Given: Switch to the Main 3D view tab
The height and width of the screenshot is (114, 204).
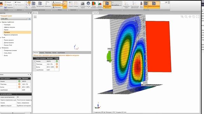Looking at the screenshot, I should click(95, 13).
